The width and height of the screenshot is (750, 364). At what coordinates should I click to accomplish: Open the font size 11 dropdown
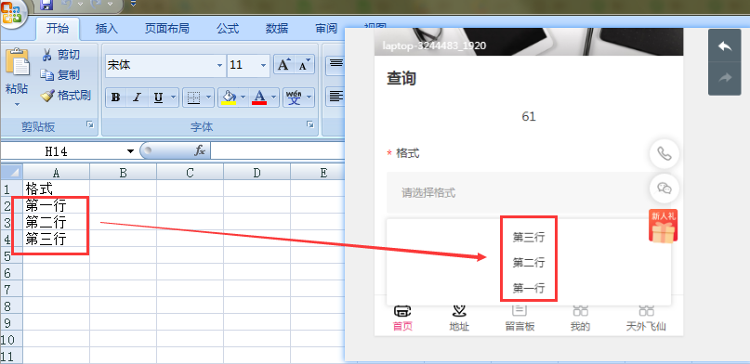click(263, 65)
